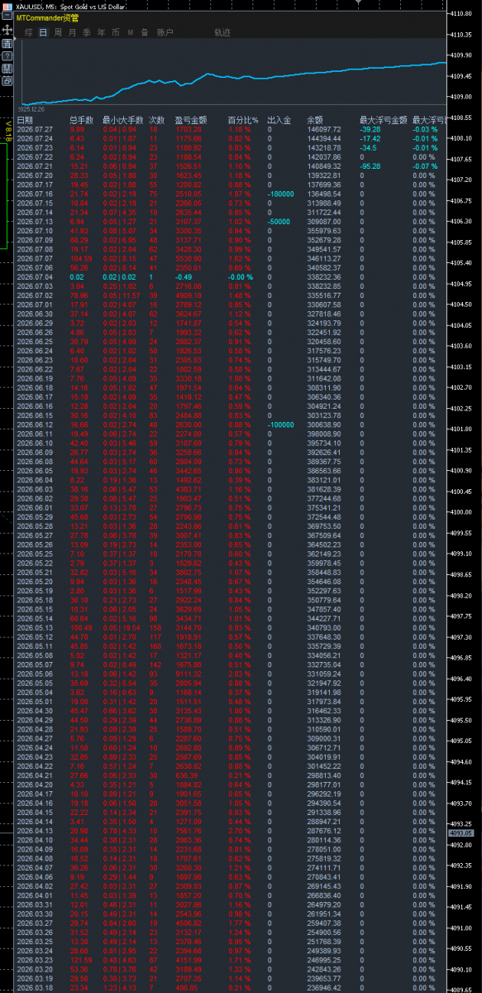Click the 日期 column header
Screen dimensions: 482x993
(25, 120)
